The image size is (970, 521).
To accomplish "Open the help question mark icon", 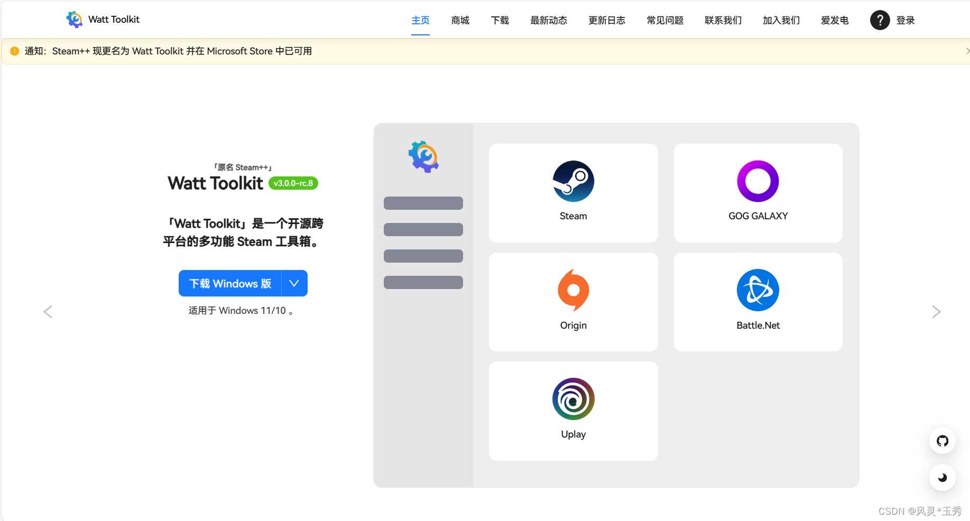I will [x=880, y=20].
